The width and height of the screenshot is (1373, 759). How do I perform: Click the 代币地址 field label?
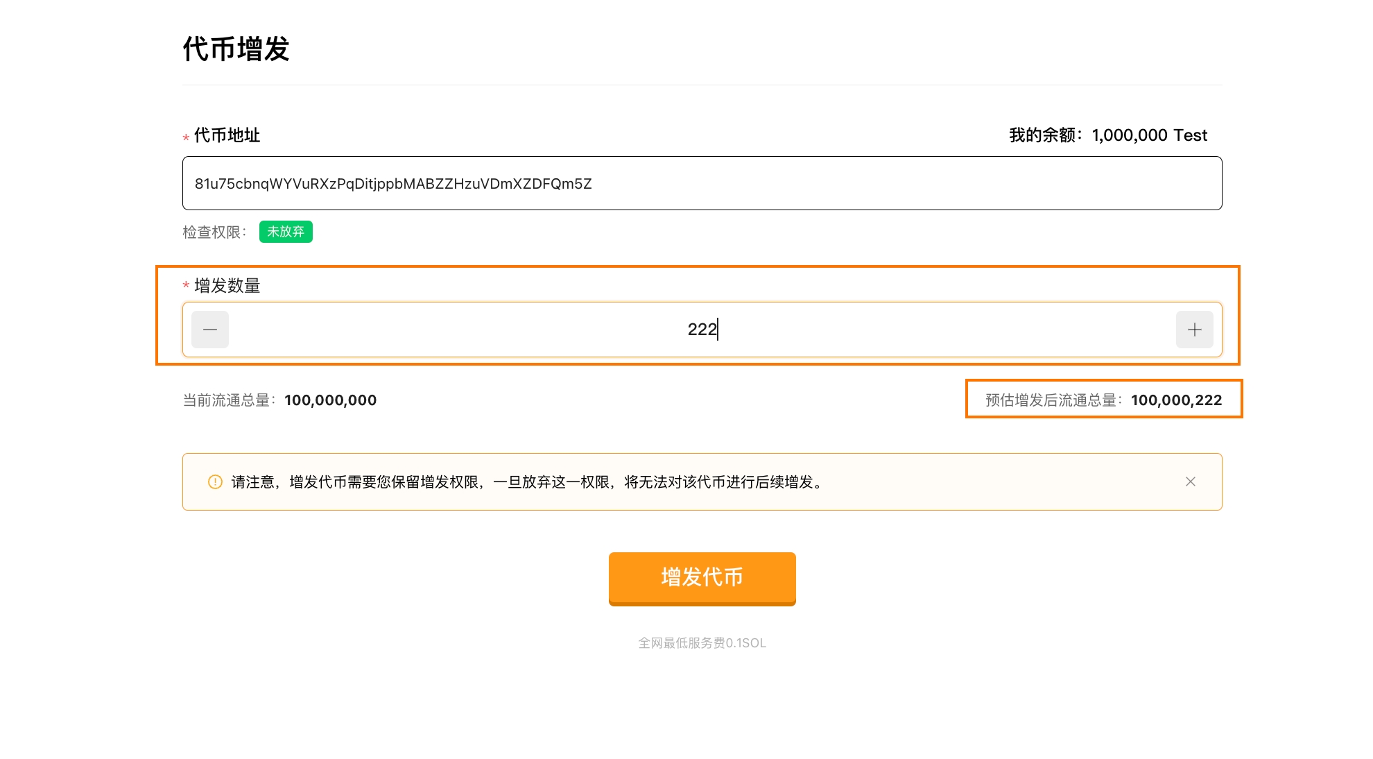click(x=227, y=135)
